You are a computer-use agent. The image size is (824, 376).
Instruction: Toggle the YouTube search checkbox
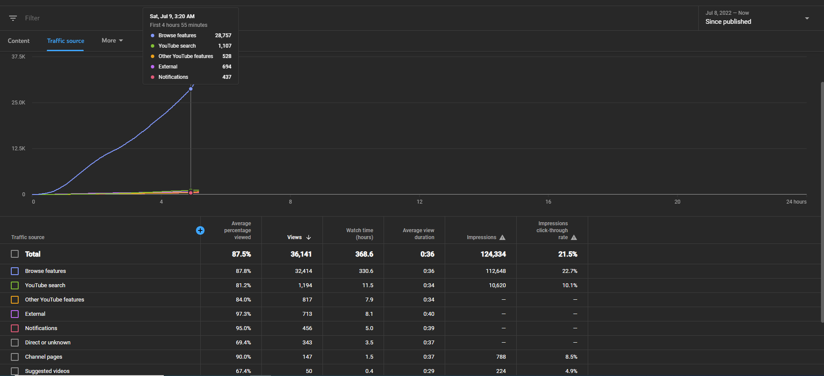[15, 285]
